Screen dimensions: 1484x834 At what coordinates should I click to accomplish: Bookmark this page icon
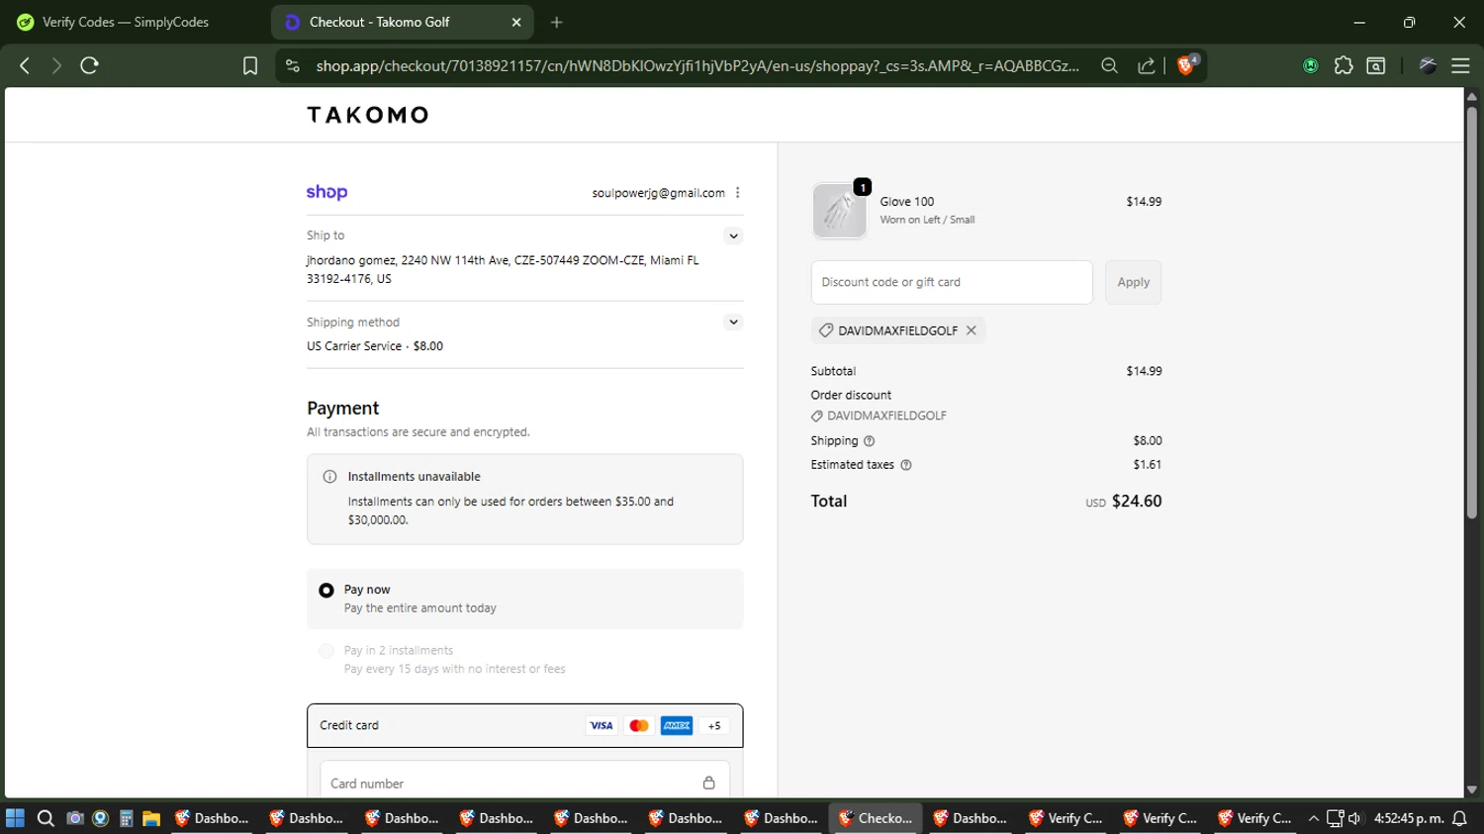[250, 65]
